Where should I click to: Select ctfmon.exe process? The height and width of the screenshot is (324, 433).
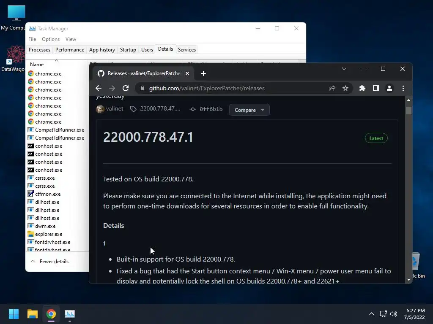coord(58,194)
